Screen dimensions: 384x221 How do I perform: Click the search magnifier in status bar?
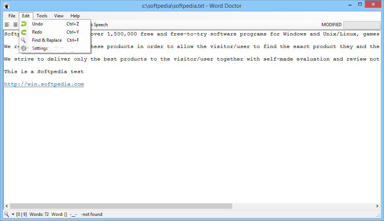[x=7, y=214]
